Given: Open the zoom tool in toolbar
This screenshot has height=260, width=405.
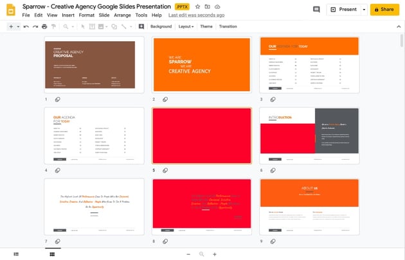Looking at the screenshot, I should (66, 26).
